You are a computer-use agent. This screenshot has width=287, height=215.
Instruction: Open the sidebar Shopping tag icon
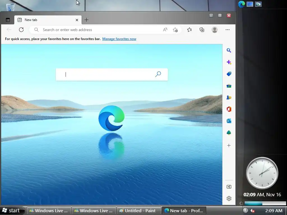229,74
